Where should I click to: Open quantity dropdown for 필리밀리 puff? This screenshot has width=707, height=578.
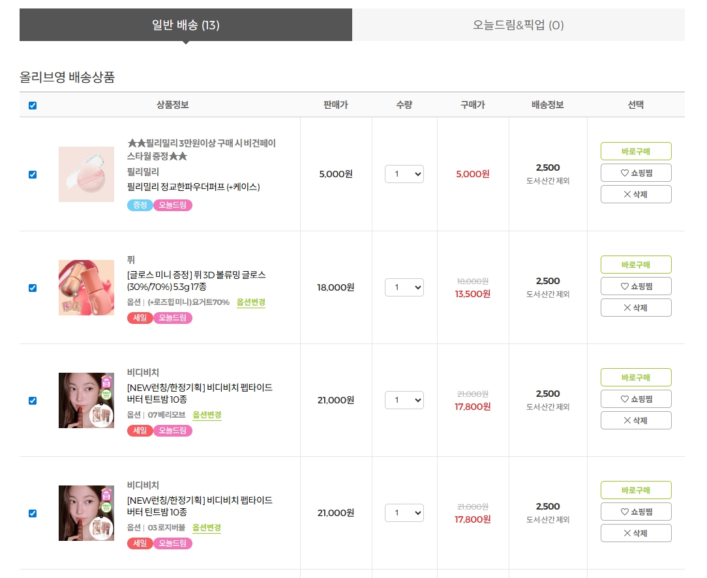pos(404,174)
